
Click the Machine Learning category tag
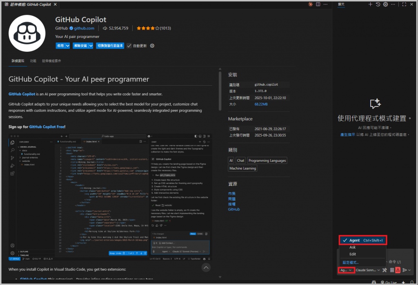pyautogui.click(x=242, y=168)
